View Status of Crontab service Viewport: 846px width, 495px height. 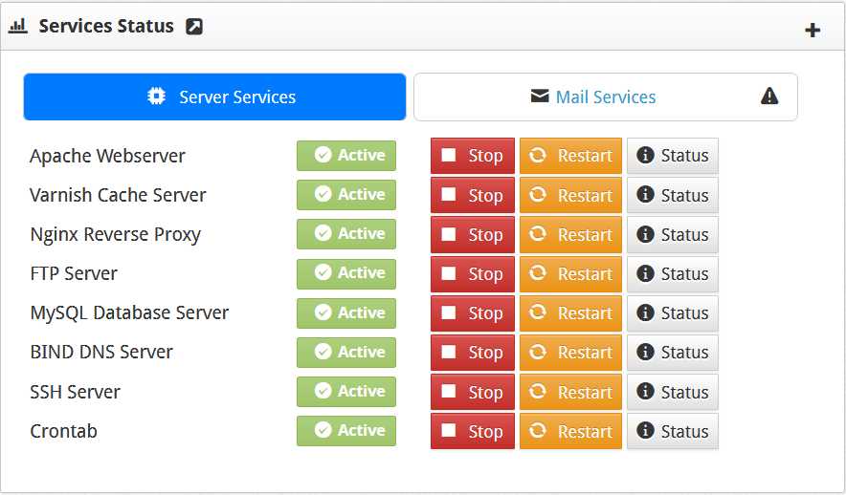(673, 431)
